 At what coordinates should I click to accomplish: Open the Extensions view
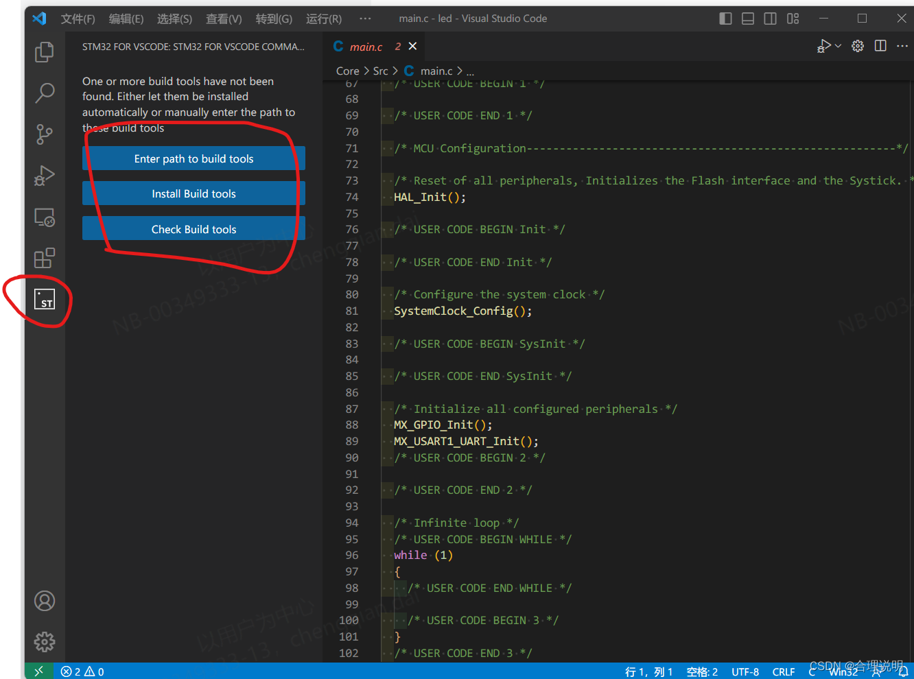[45, 259]
